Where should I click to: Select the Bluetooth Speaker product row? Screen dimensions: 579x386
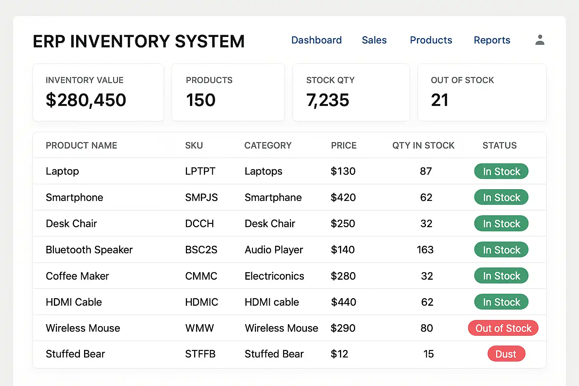pos(89,250)
